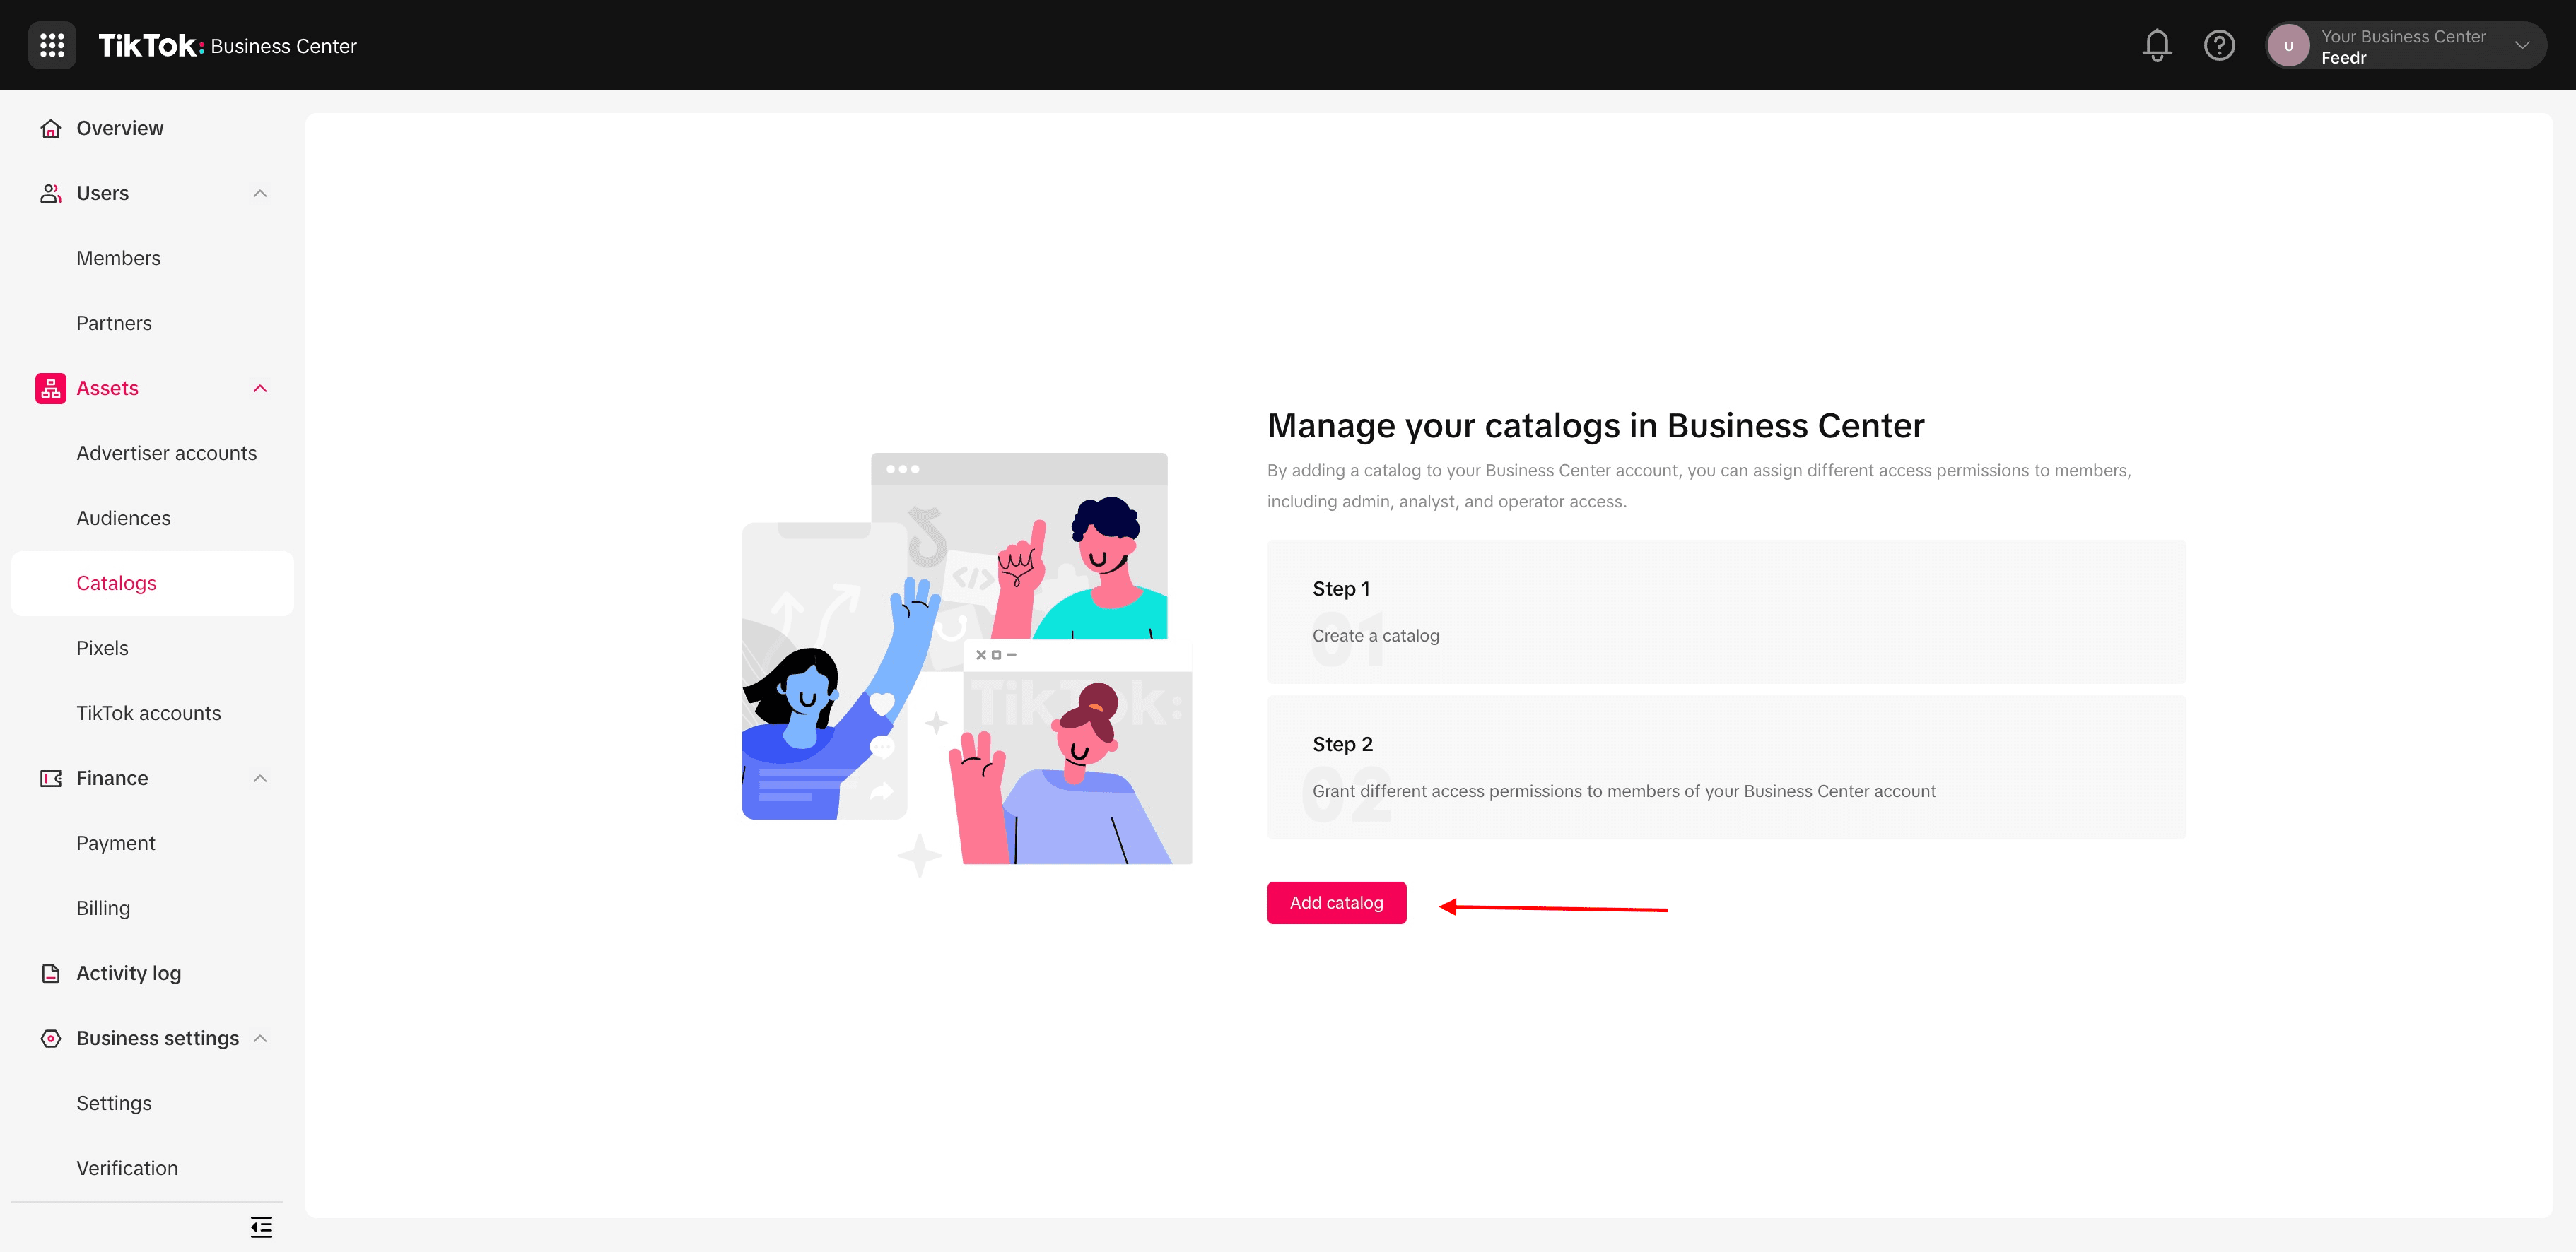Click the Add catalog button
2576x1252 pixels.
(x=1336, y=902)
